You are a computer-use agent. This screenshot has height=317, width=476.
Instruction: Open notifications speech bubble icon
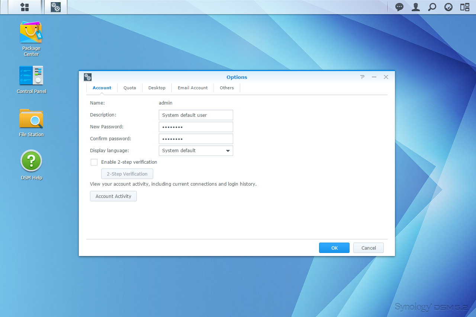point(399,7)
